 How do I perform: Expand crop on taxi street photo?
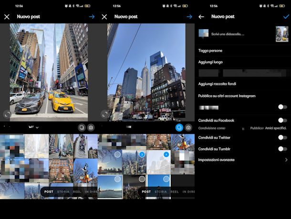pos(7,114)
